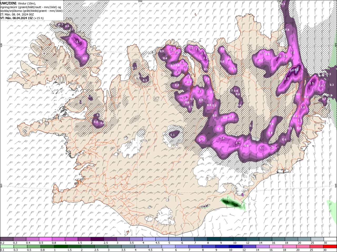337x252 pixels.
Task: Pick the darkest purple snow swatch labeled 2
Action: point(97,239)
